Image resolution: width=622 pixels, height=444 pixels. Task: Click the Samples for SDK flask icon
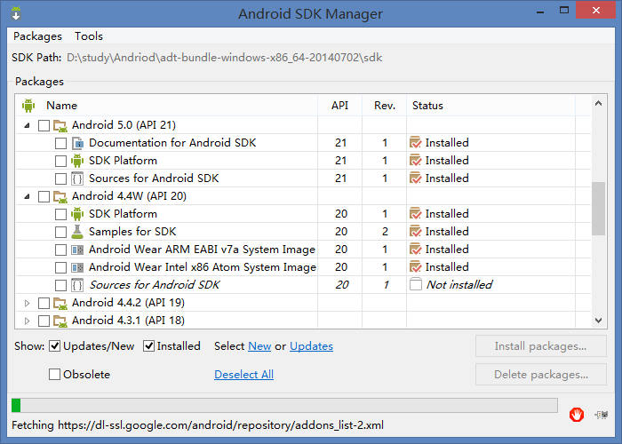(77, 232)
